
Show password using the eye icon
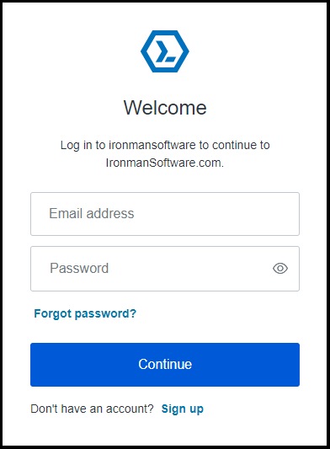[280, 269]
